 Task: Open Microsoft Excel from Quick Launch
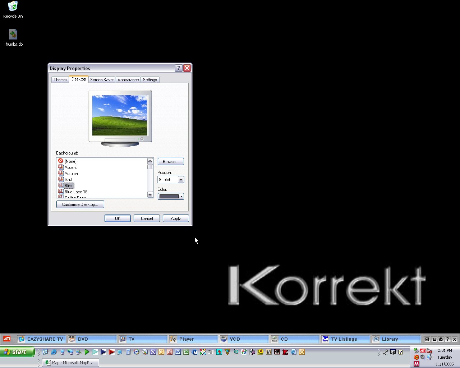click(186, 352)
